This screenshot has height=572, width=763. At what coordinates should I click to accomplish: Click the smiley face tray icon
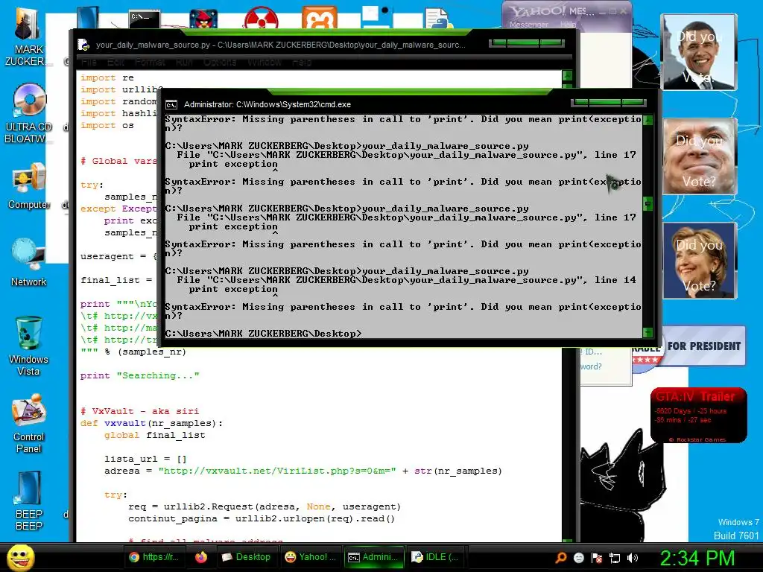click(578, 558)
